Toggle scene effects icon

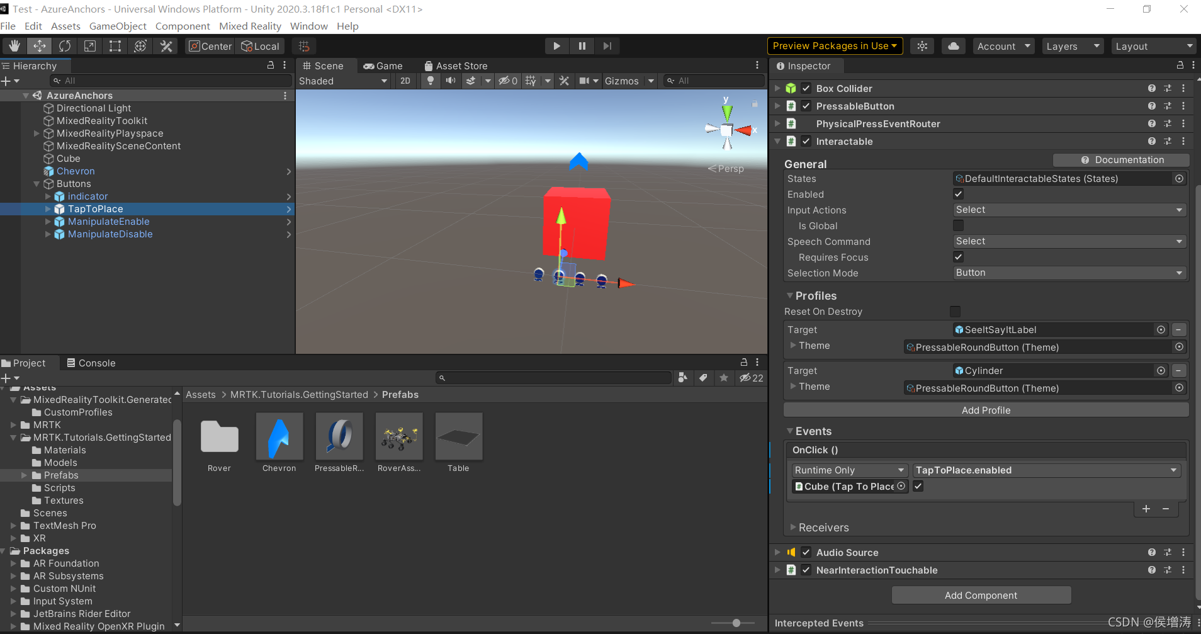(x=471, y=81)
